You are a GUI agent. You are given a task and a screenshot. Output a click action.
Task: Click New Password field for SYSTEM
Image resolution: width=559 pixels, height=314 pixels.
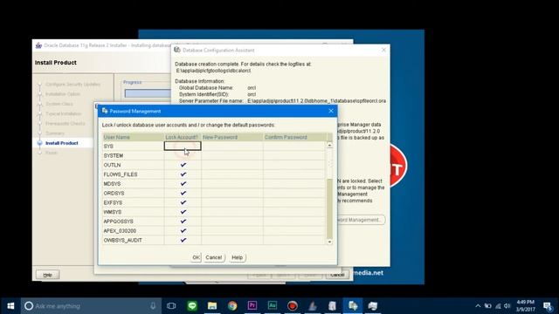pos(232,155)
